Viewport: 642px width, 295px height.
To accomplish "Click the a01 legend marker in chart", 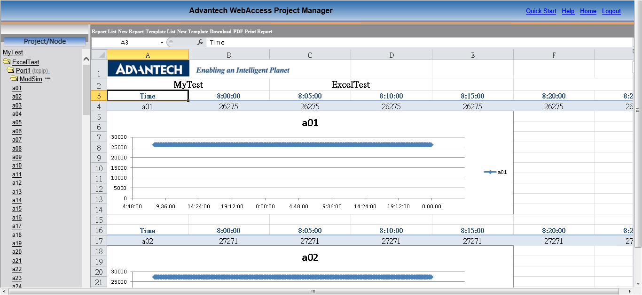I will [x=490, y=172].
